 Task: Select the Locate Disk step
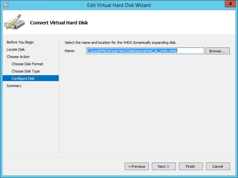[16, 49]
